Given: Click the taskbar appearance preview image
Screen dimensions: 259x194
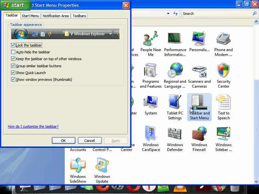Looking at the screenshot, I should tap(65, 34).
